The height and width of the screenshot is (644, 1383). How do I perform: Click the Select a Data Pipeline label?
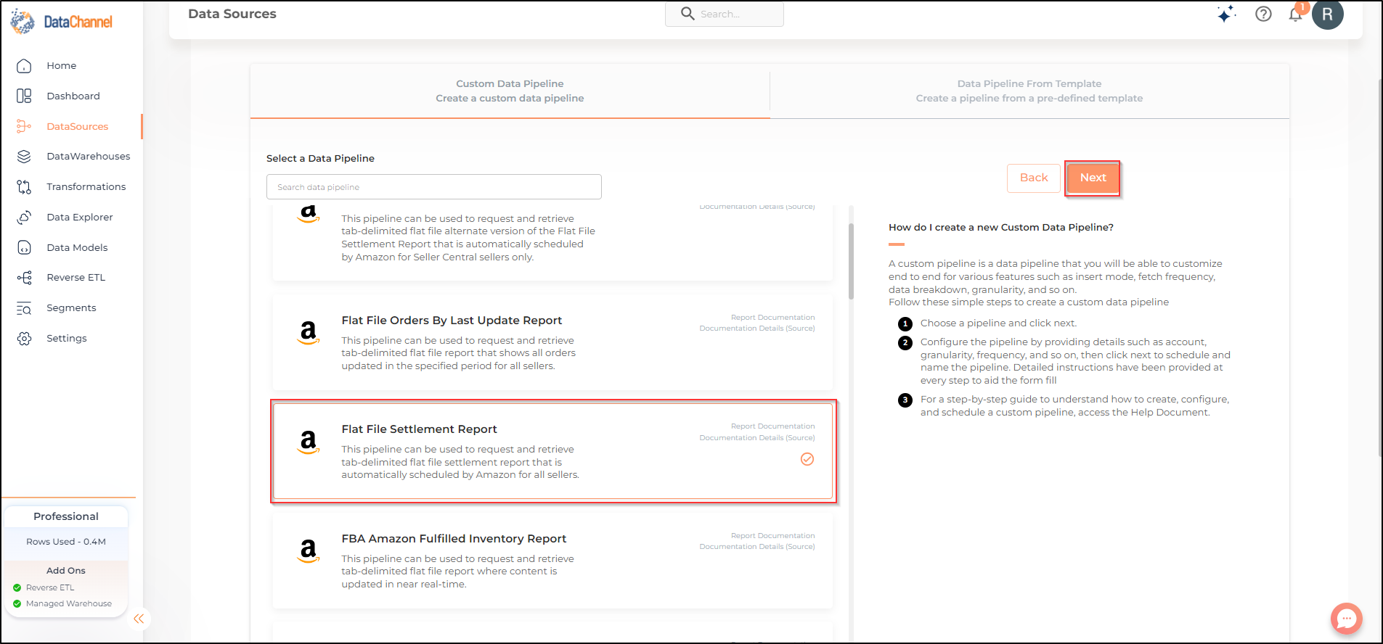click(320, 159)
